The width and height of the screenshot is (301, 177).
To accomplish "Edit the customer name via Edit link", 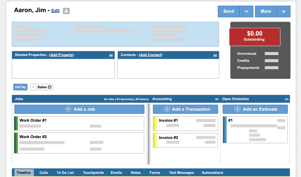I will coord(56,11).
